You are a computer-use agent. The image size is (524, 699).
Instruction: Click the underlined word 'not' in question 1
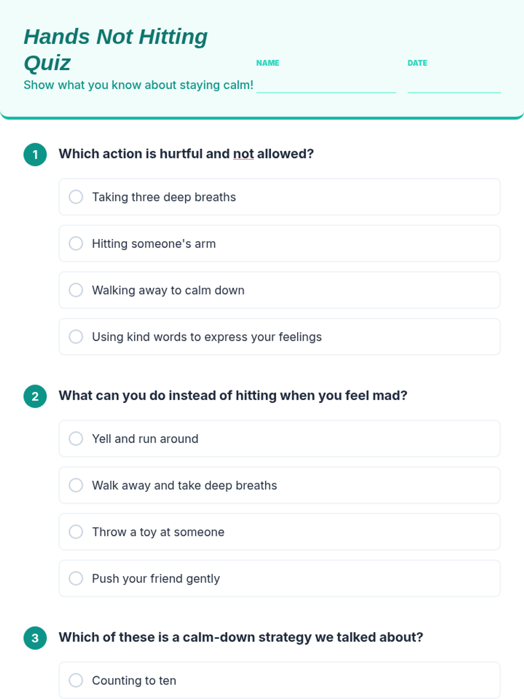tap(244, 154)
